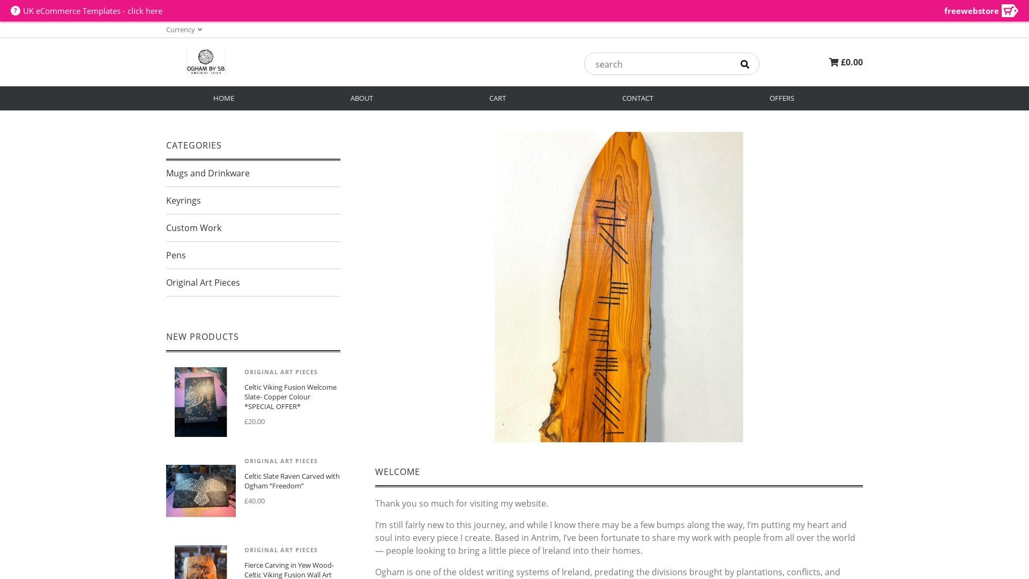This screenshot has height=579, width=1029.
Task: Click the freewebstore cart logo icon
Action: (1009, 11)
